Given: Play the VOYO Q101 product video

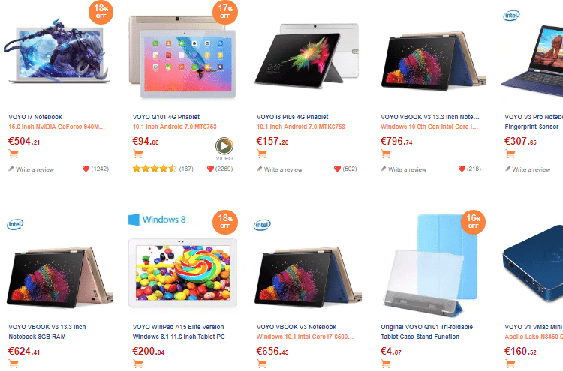Looking at the screenshot, I should (224, 146).
